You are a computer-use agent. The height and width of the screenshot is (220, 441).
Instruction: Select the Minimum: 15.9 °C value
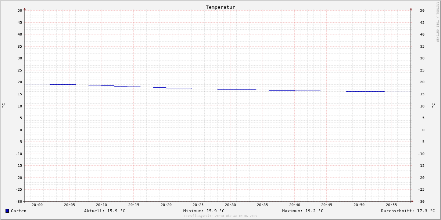(204, 211)
